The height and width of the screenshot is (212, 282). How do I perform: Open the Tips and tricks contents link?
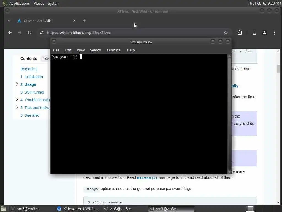(x=35, y=108)
